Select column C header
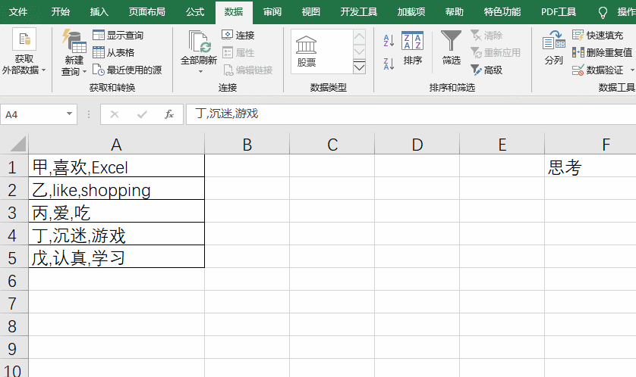The width and height of the screenshot is (636, 377). 332,145
